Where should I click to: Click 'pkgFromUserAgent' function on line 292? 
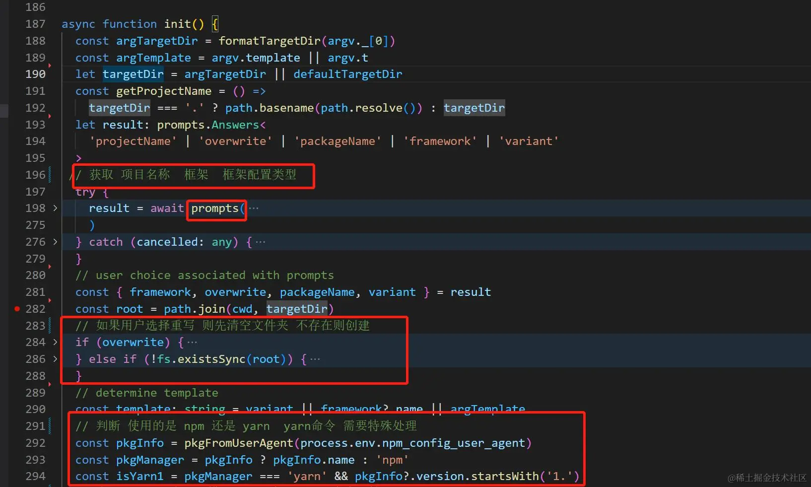coord(239,443)
